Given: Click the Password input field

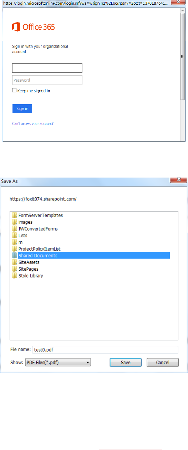Looking at the screenshot, I should [47, 80].
